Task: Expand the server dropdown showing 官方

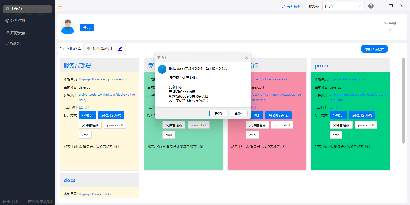Action: click(x=343, y=6)
